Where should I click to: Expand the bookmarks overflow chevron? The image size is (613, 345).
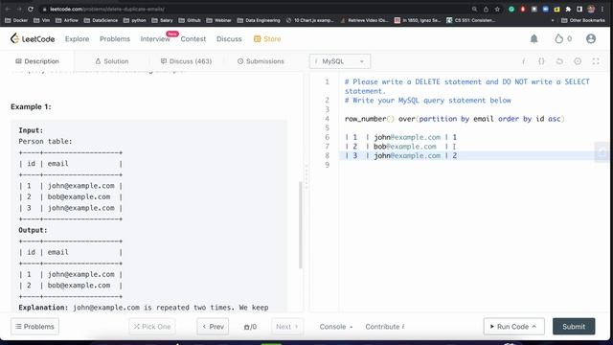tap(553, 20)
